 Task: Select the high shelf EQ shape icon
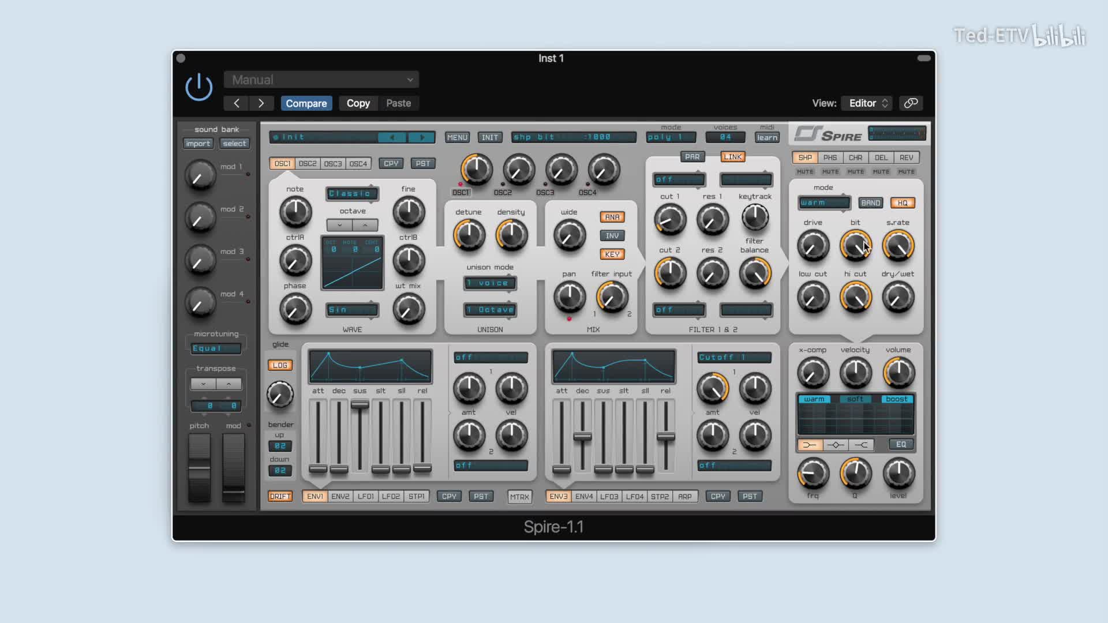(861, 445)
